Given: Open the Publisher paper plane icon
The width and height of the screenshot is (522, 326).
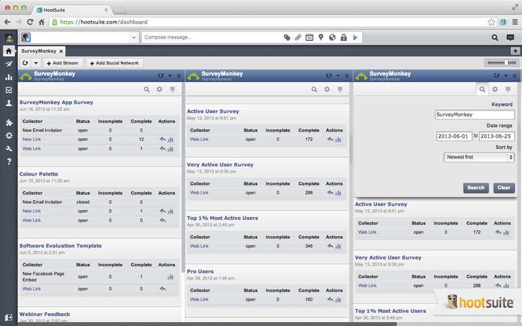Looking at the screenshot, I should 8,64.
